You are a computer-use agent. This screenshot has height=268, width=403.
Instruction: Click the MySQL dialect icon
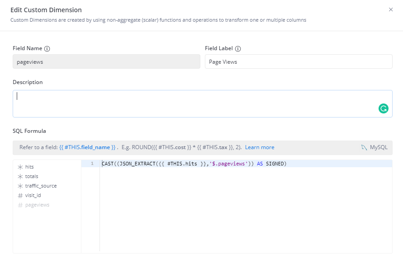(364, 147)
